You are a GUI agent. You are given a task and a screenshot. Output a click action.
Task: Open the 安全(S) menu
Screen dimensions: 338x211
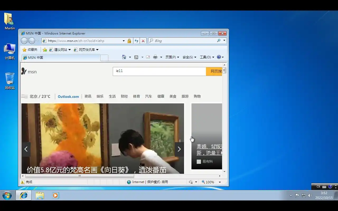[189, 57]
